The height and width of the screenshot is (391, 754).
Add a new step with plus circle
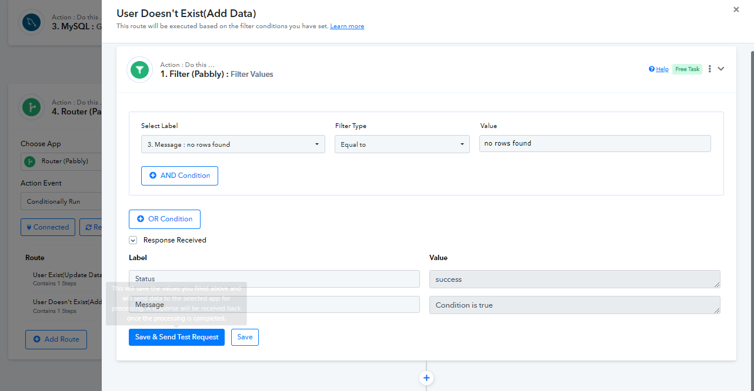coord(427,378)
